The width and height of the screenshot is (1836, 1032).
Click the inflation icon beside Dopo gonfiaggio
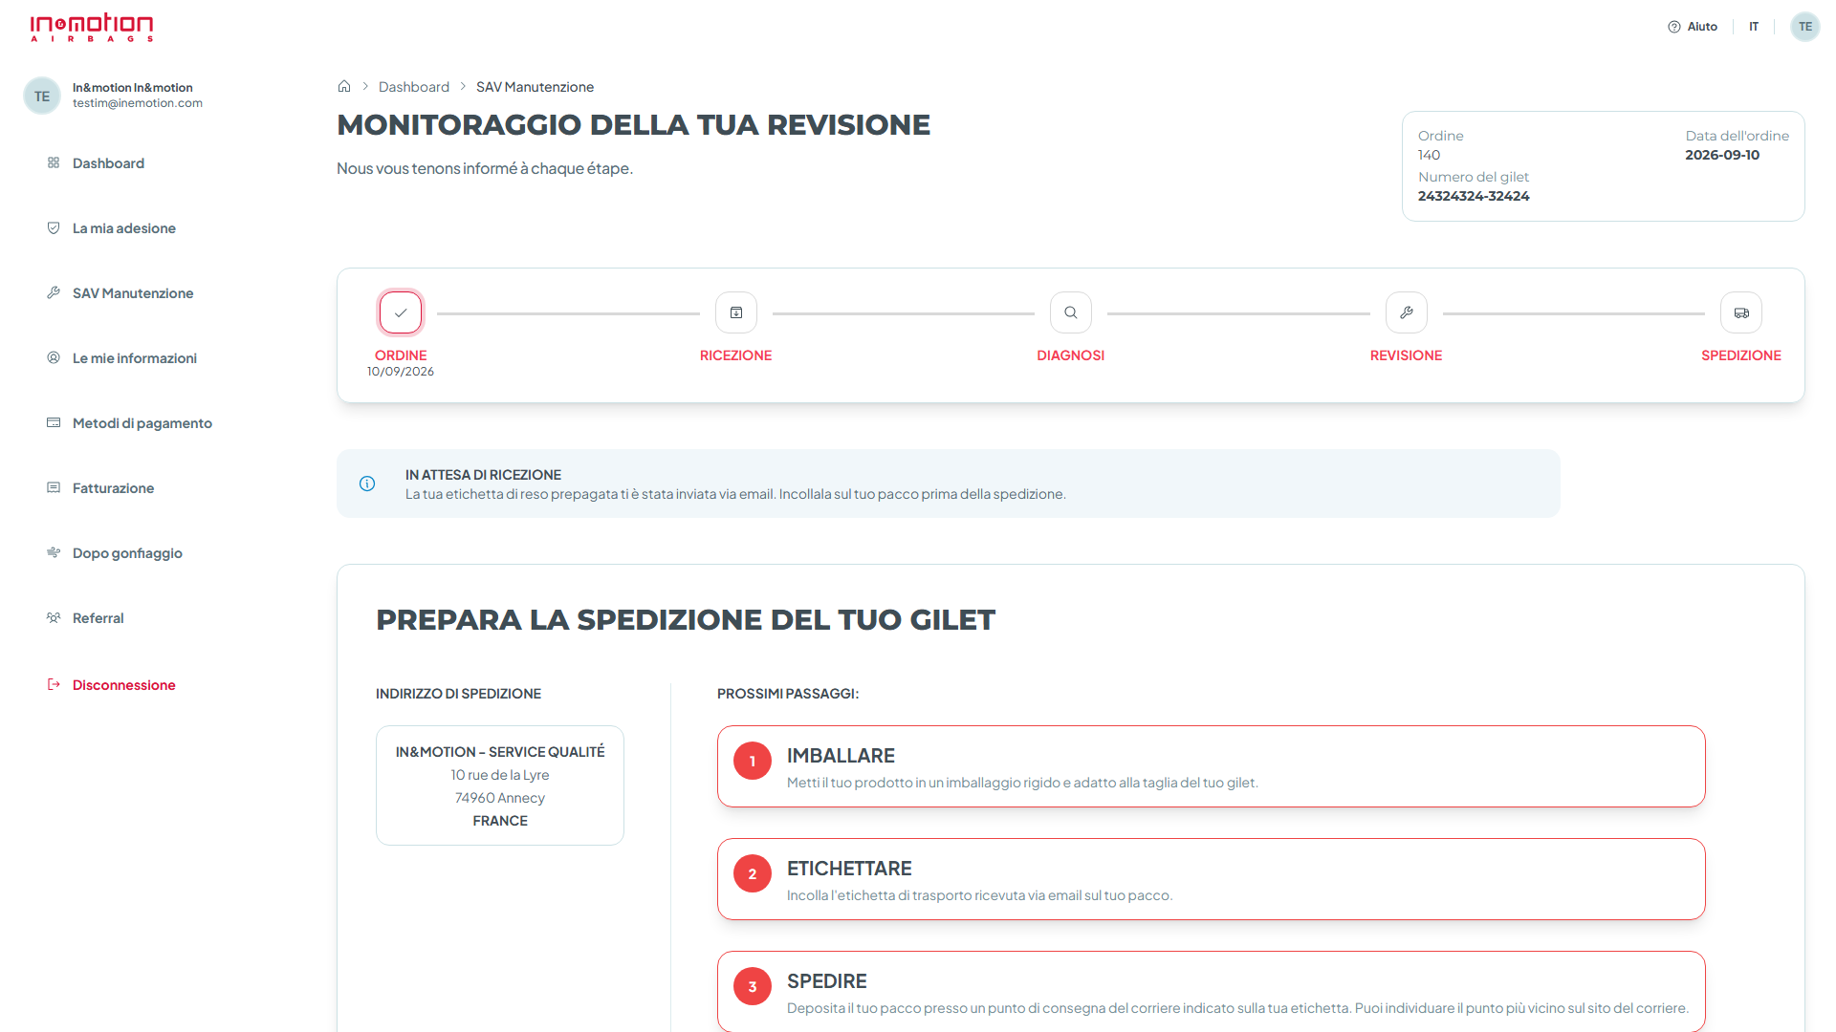pyautogui.click(x=54, y=552)
